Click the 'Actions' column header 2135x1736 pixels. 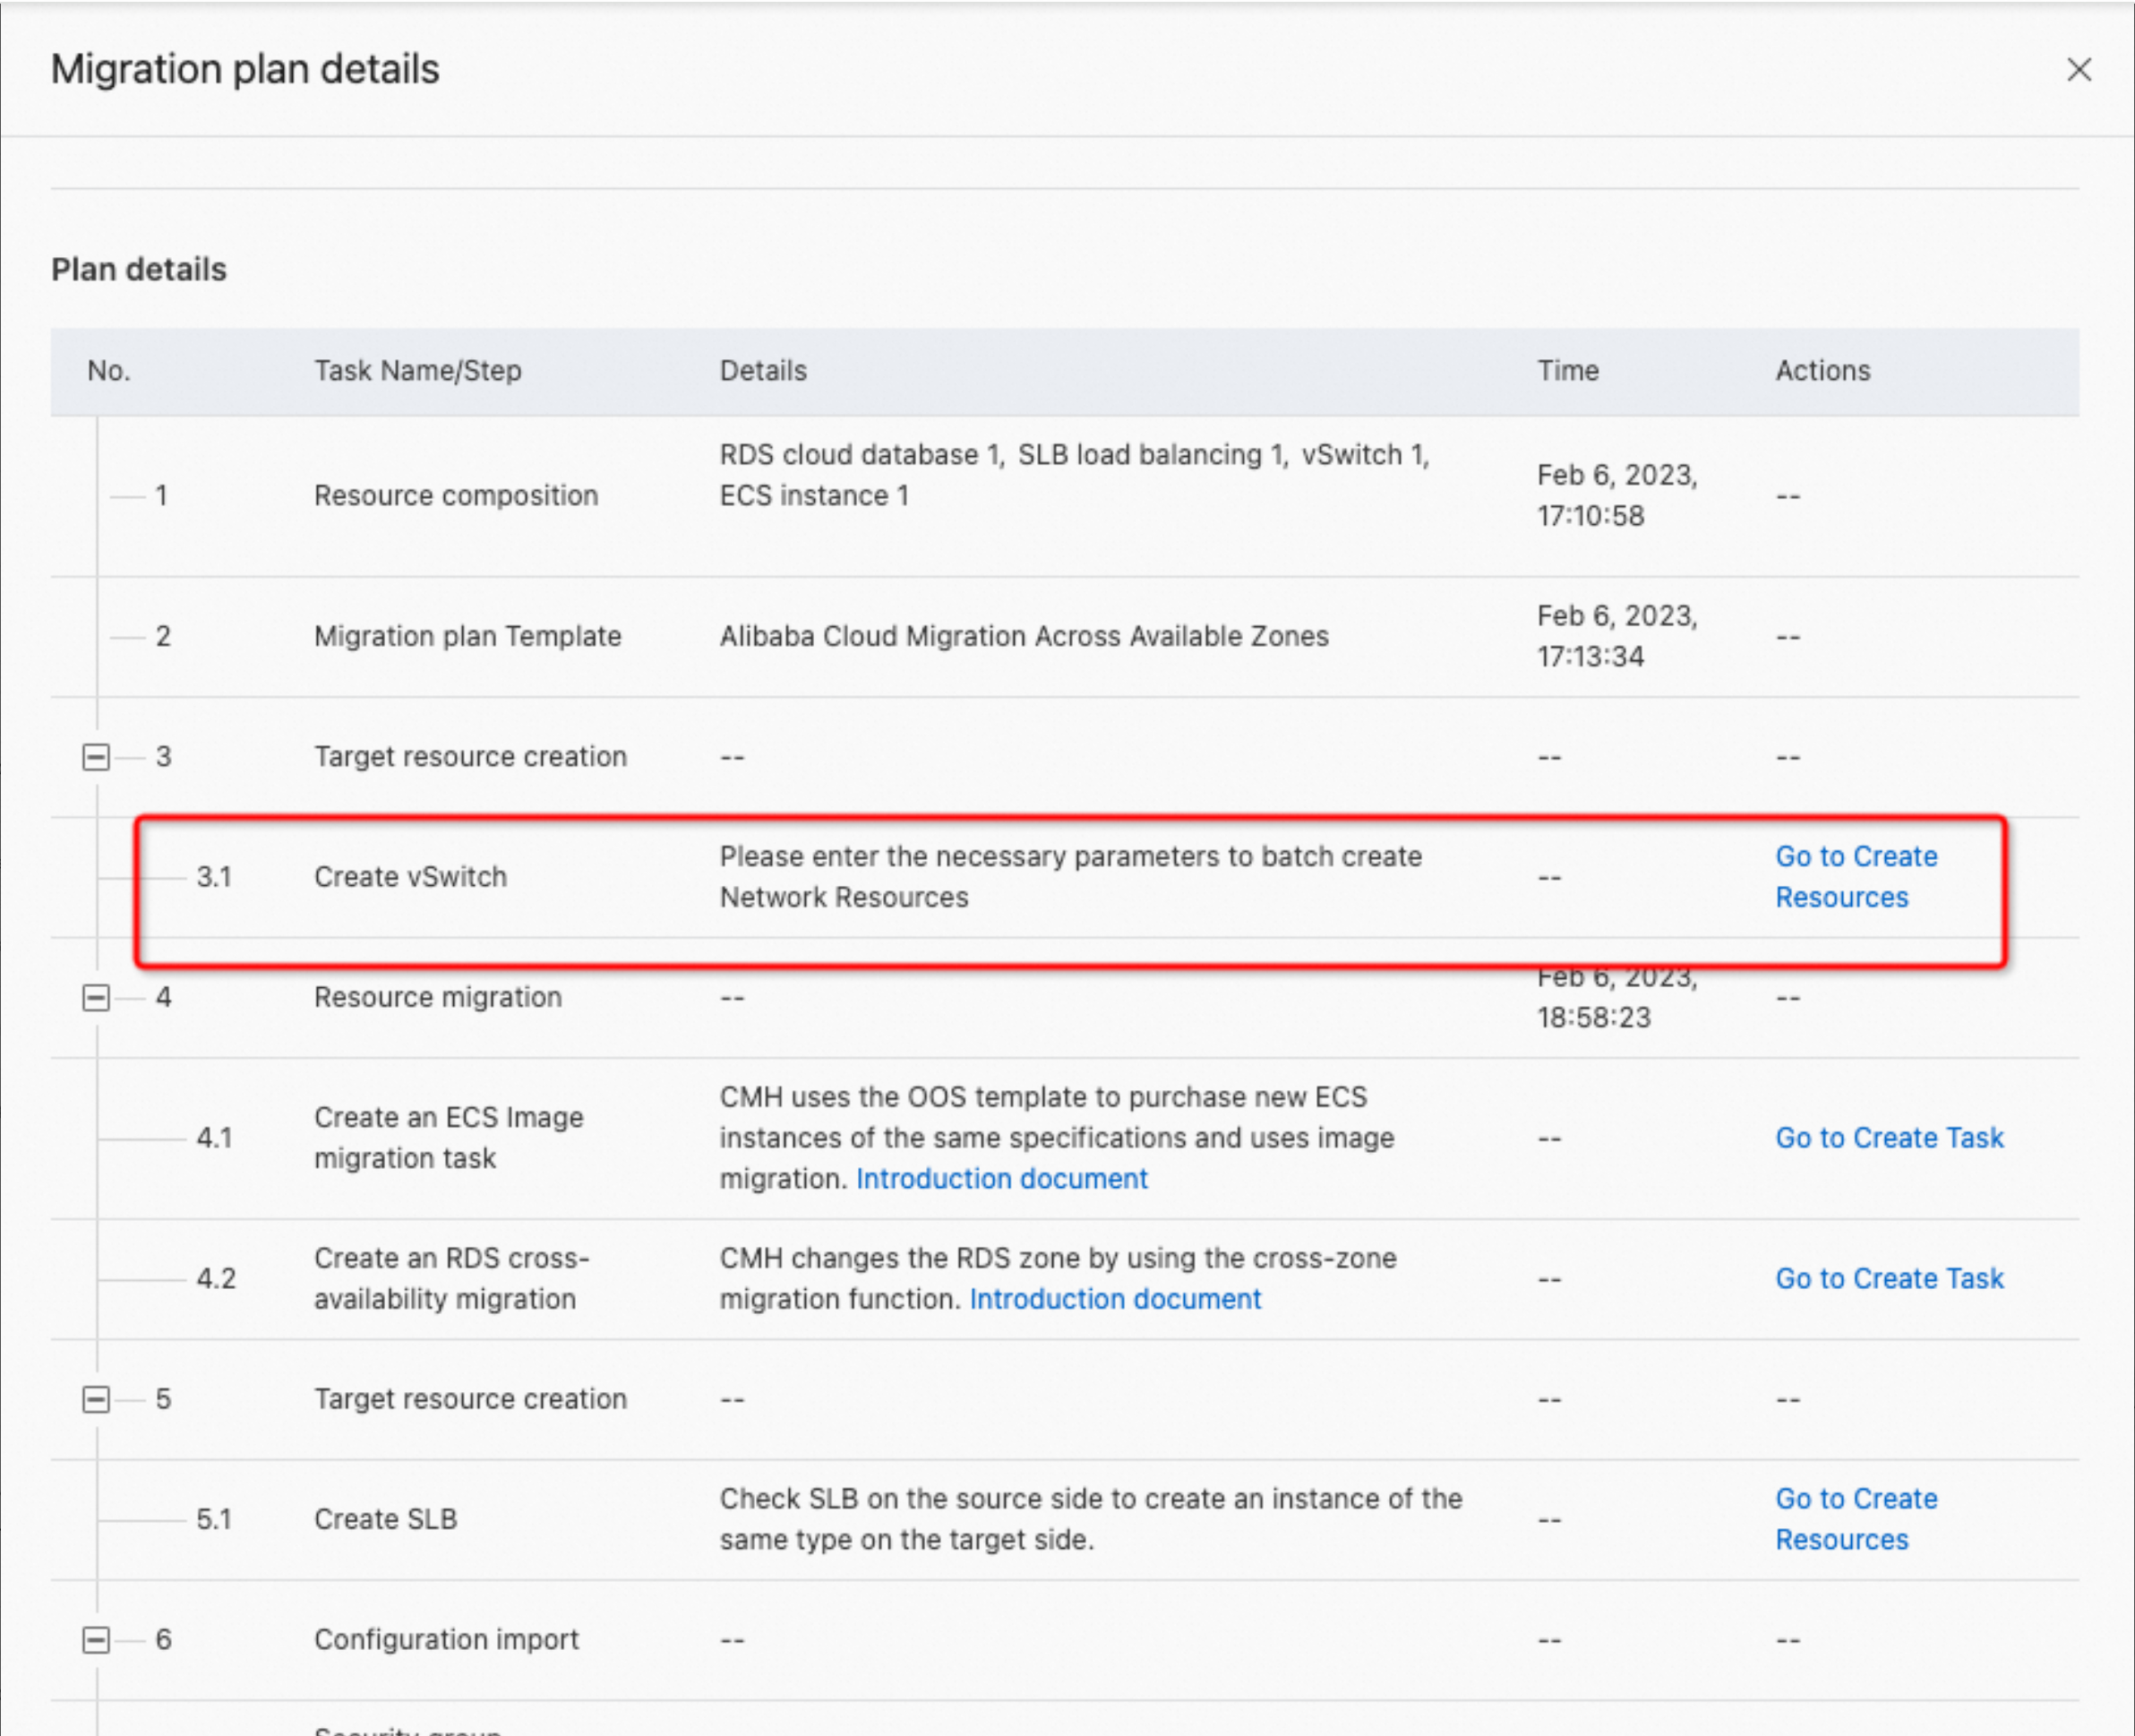point(1823,371)
